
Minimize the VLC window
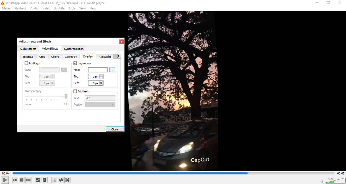click(317, 3)
